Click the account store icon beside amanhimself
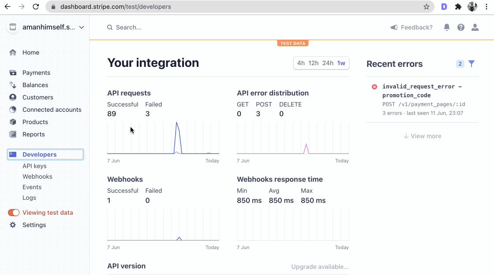 click(13, 27)
